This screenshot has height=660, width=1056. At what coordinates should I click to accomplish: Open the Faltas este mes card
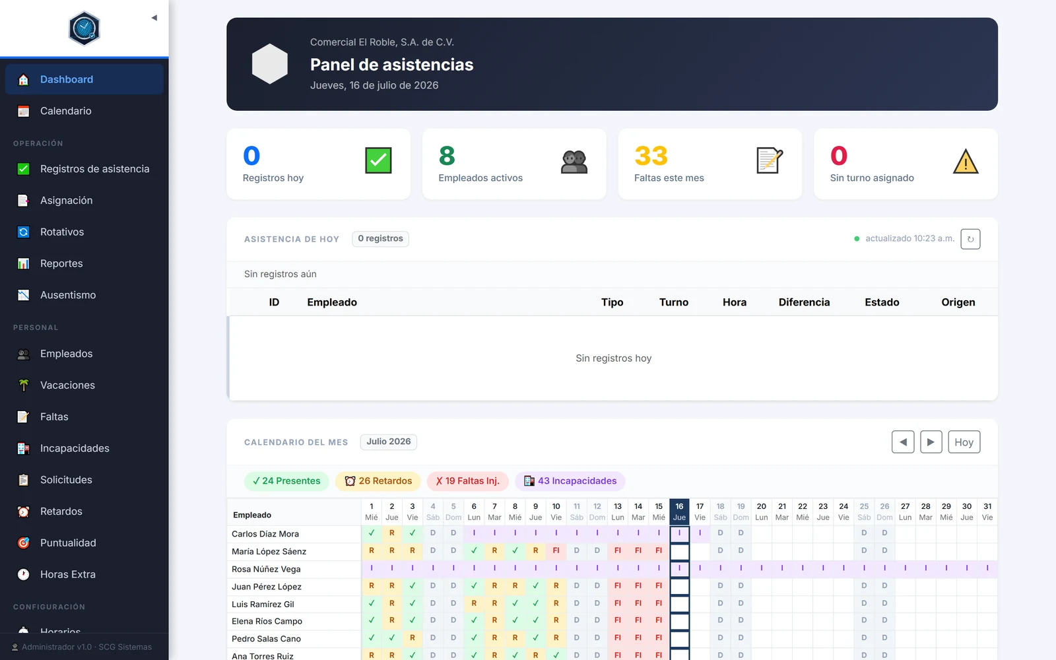(709, 164)
